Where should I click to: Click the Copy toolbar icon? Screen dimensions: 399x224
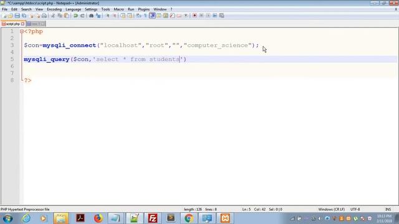pyautogui.click(x=60, y=16)
